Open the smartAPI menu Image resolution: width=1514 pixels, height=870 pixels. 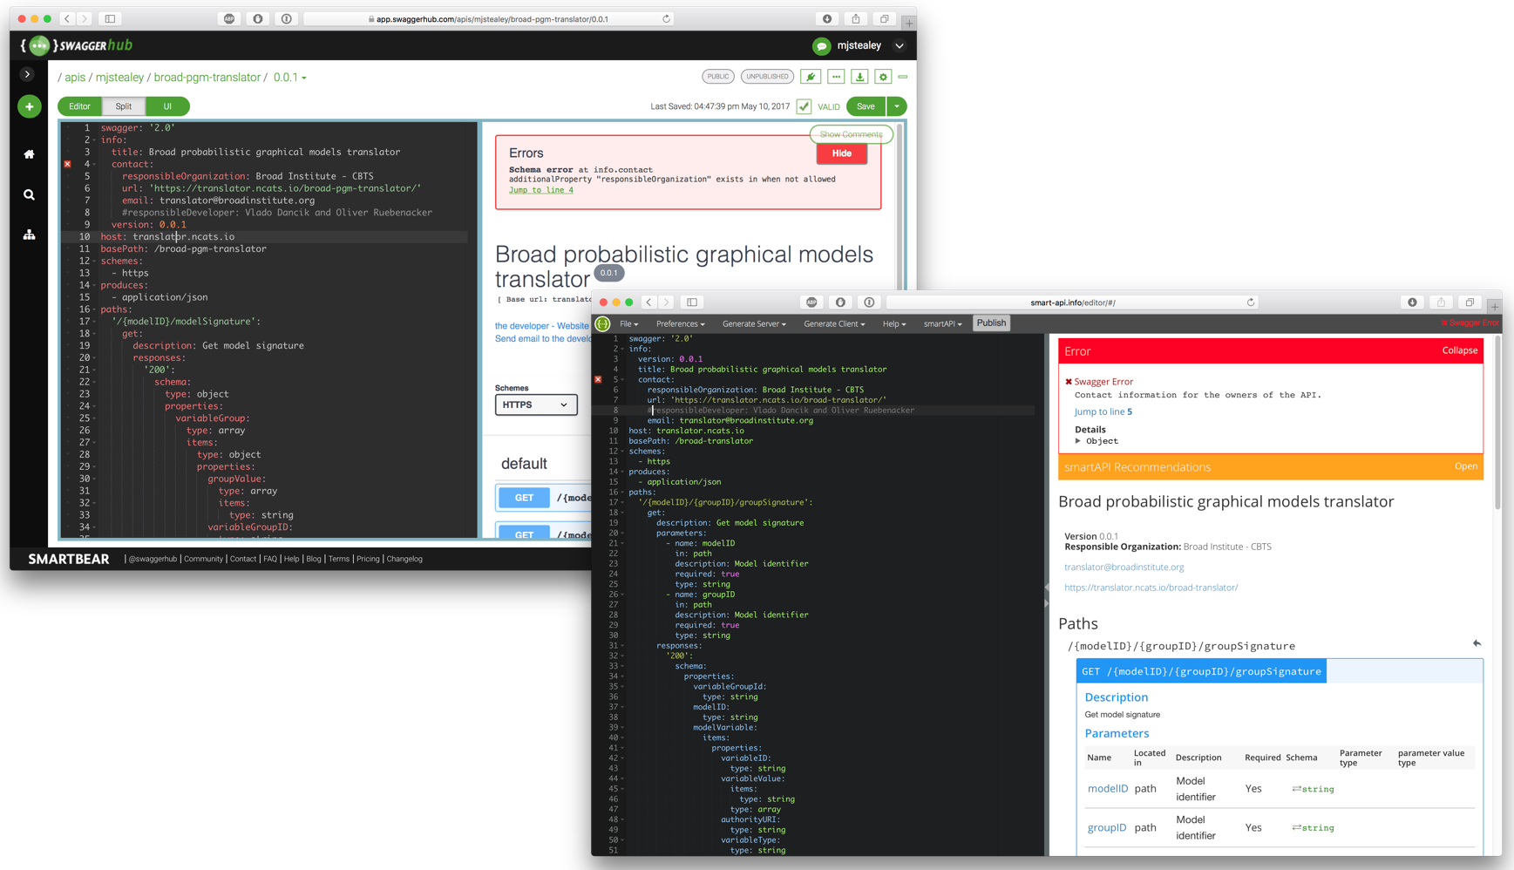(x=943, y=323)
